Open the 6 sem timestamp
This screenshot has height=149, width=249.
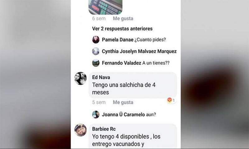[x=99, y=19]
